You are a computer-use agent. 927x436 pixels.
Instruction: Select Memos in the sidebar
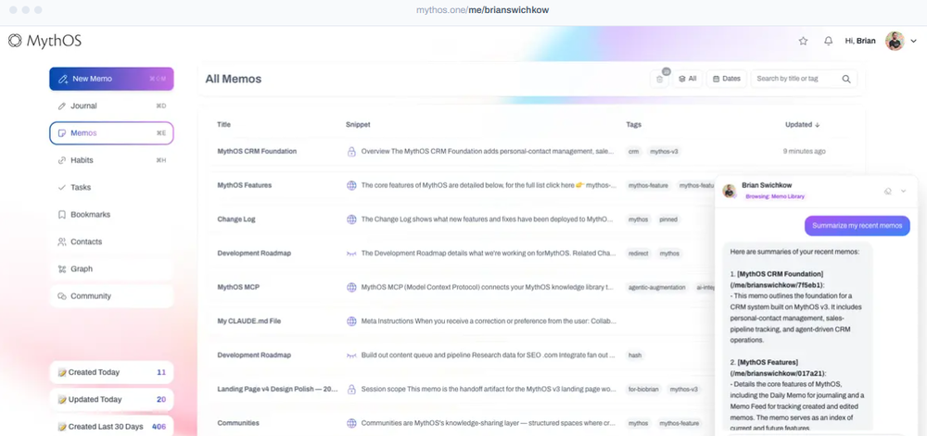pyautogui.click(x=111, y=133)
